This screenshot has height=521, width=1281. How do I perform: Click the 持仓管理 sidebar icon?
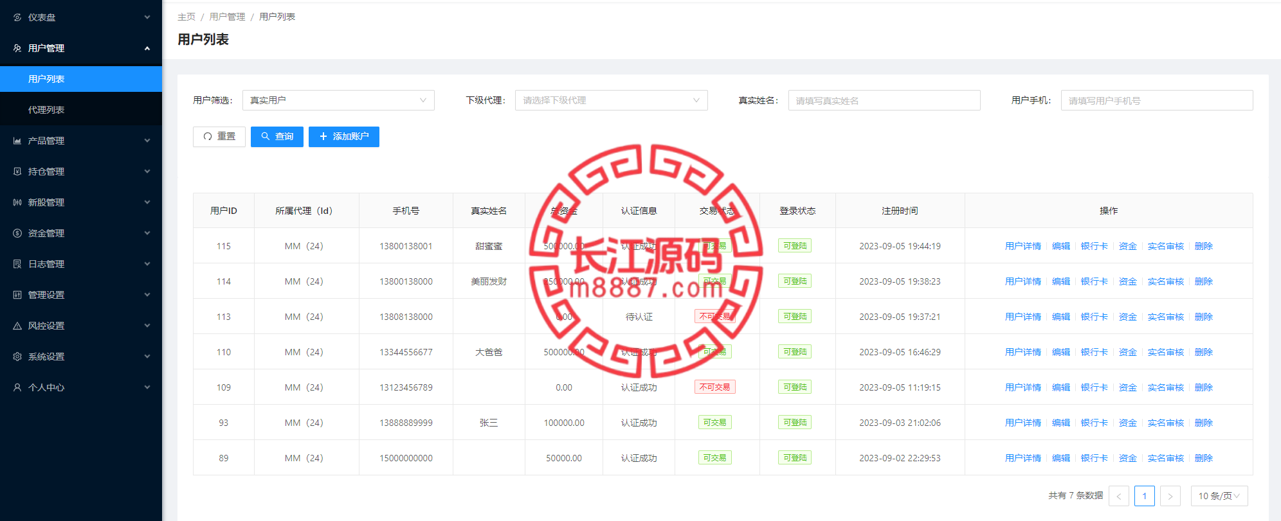coord(17,172)
